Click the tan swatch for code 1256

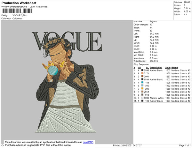[x=142, y=92]
